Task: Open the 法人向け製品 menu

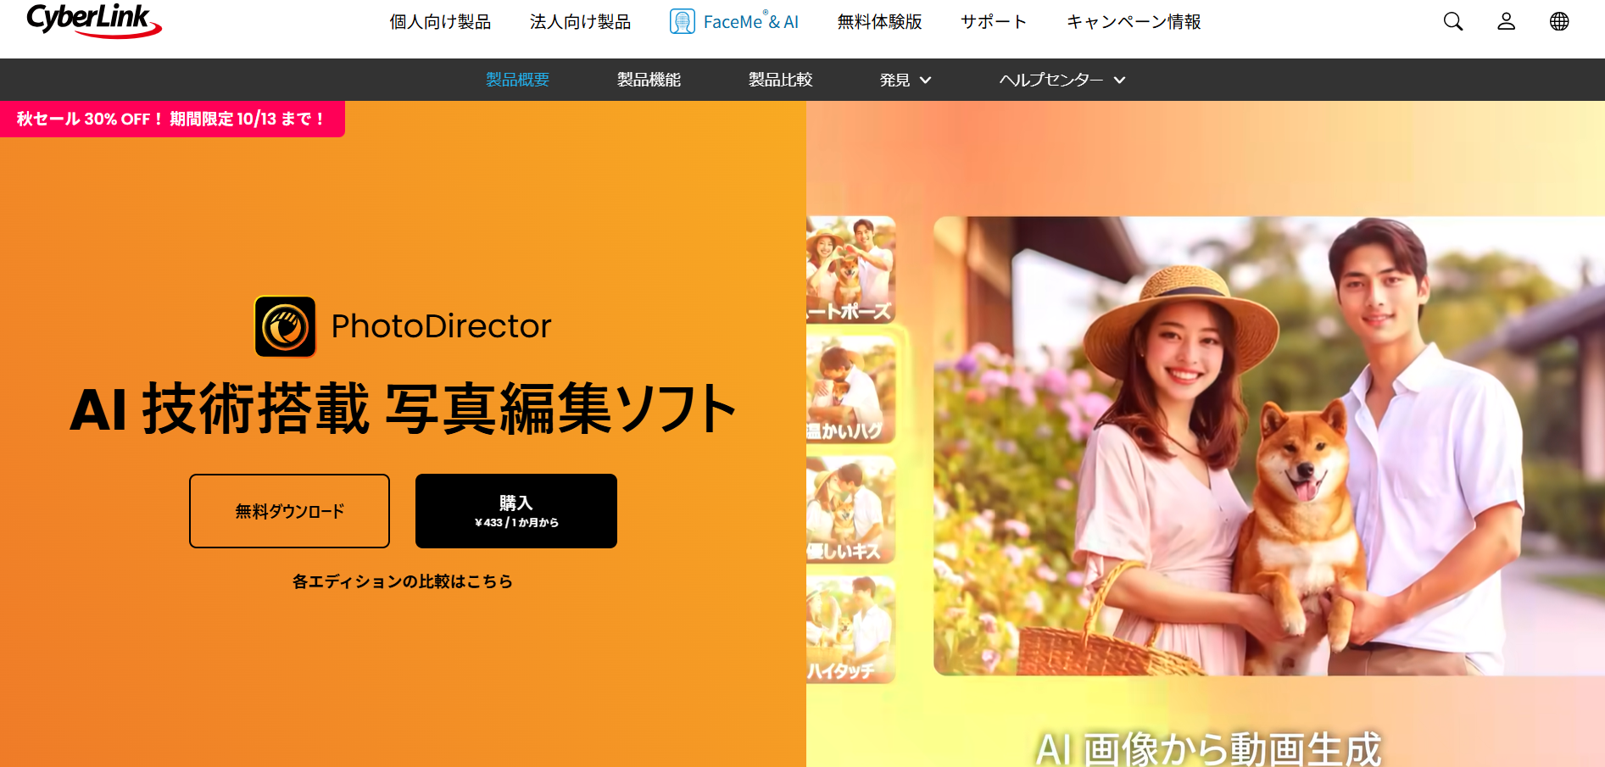Action: [580, 22]
